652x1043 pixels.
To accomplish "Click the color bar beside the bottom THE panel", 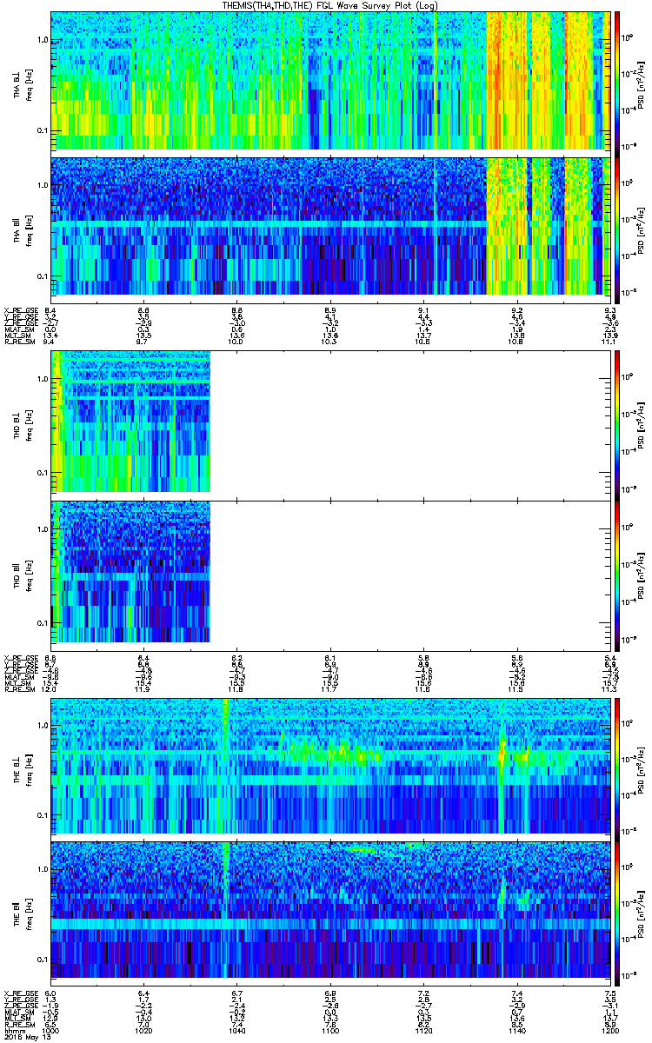I will (618, 910).
